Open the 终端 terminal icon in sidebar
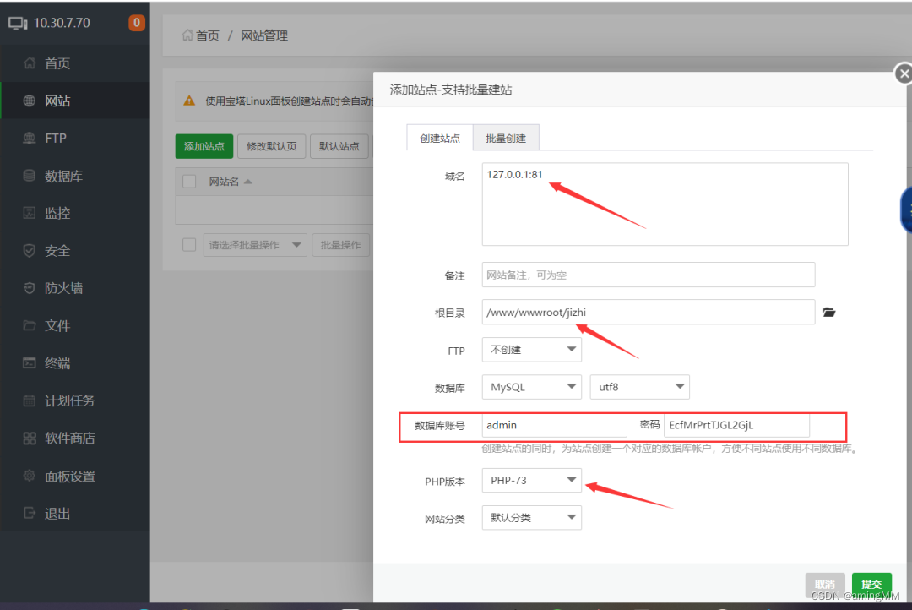 tap(30, 363)
